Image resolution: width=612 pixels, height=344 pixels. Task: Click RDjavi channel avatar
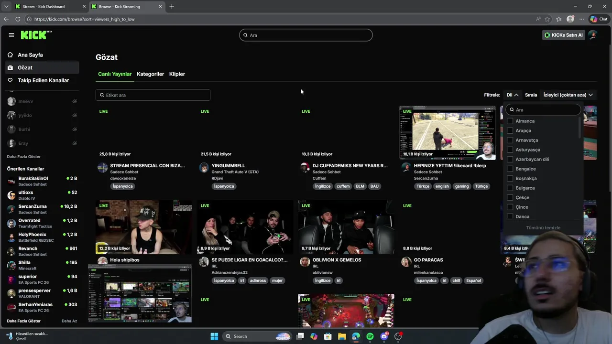pos(204,168)
